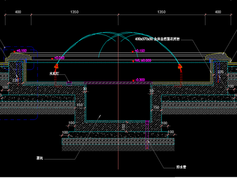This screenshot has width=237, height=178.
Task: Click the +0.150 label beside left coping
Action: click(22, 50)
